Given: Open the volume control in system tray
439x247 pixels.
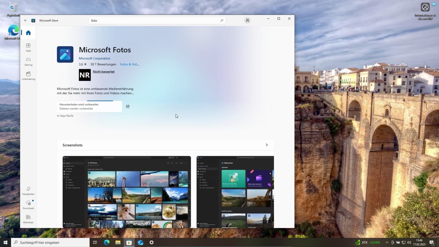Looking at the screenshot, I should pos(409,243).
